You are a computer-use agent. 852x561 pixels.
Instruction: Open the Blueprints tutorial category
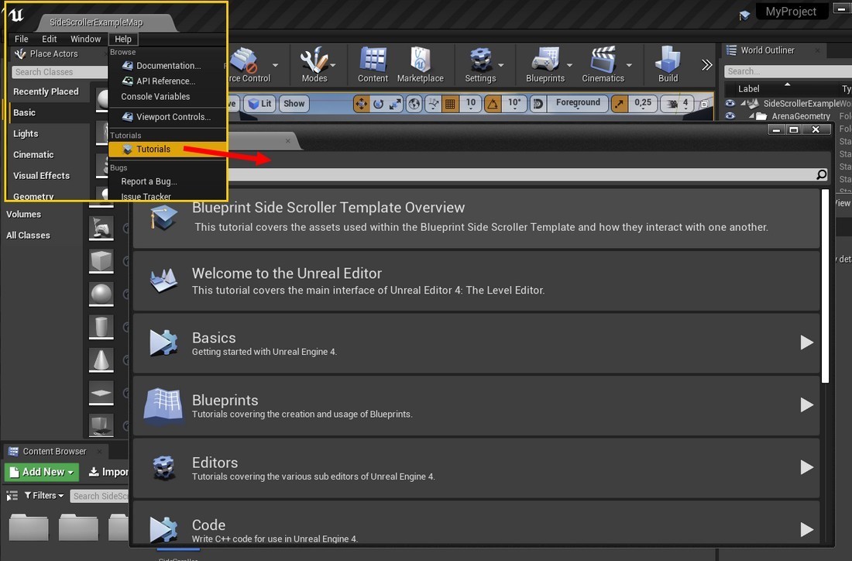476,405
